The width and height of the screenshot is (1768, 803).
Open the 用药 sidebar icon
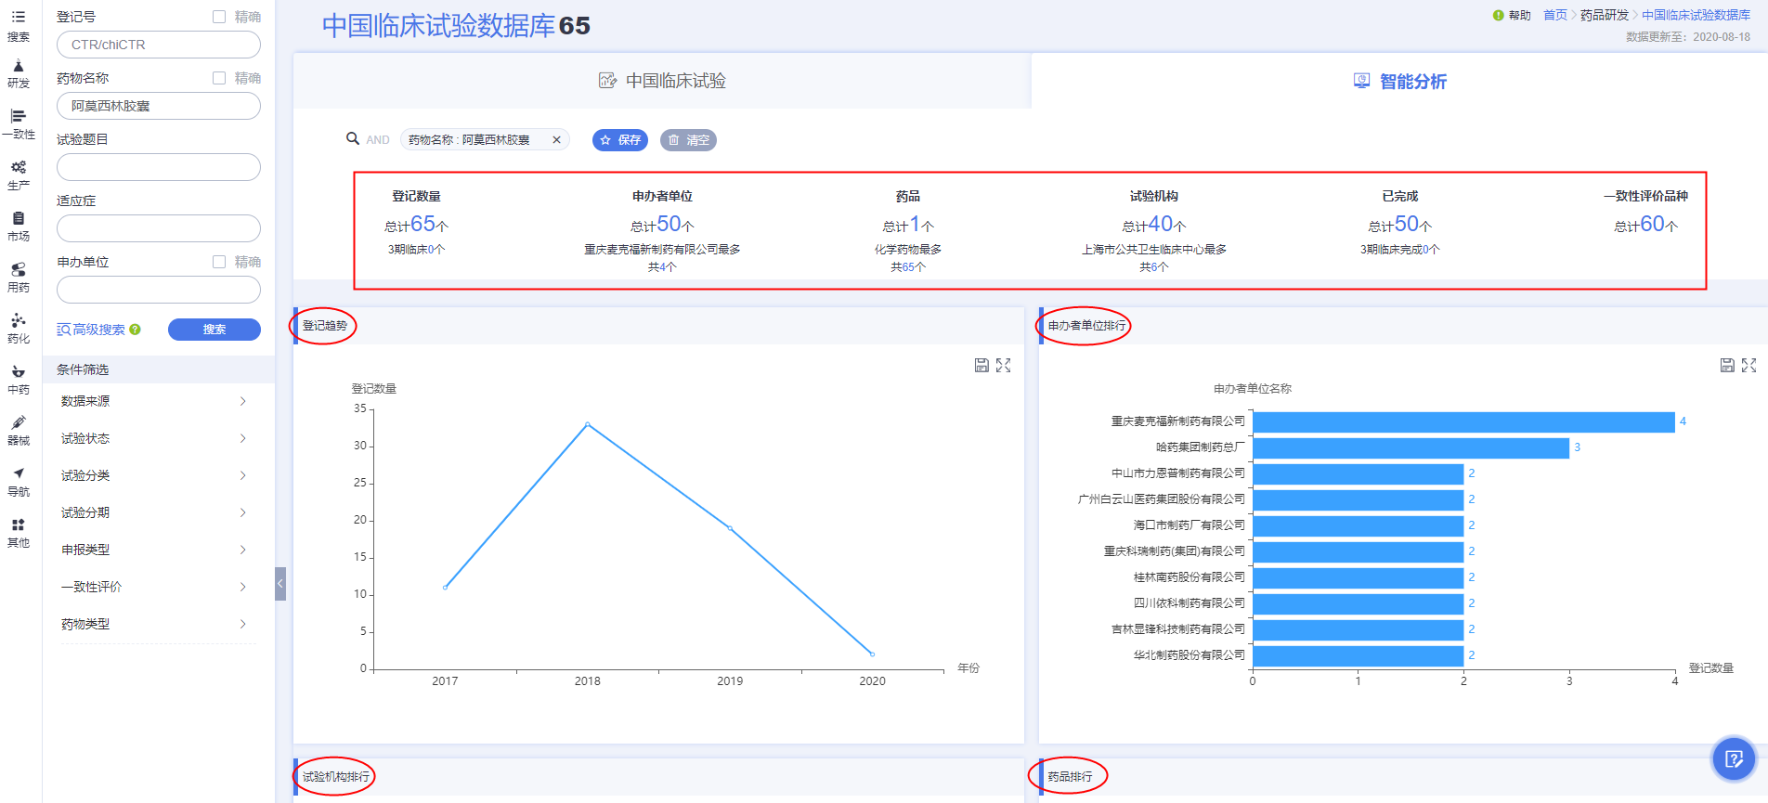tap(19, 278)
